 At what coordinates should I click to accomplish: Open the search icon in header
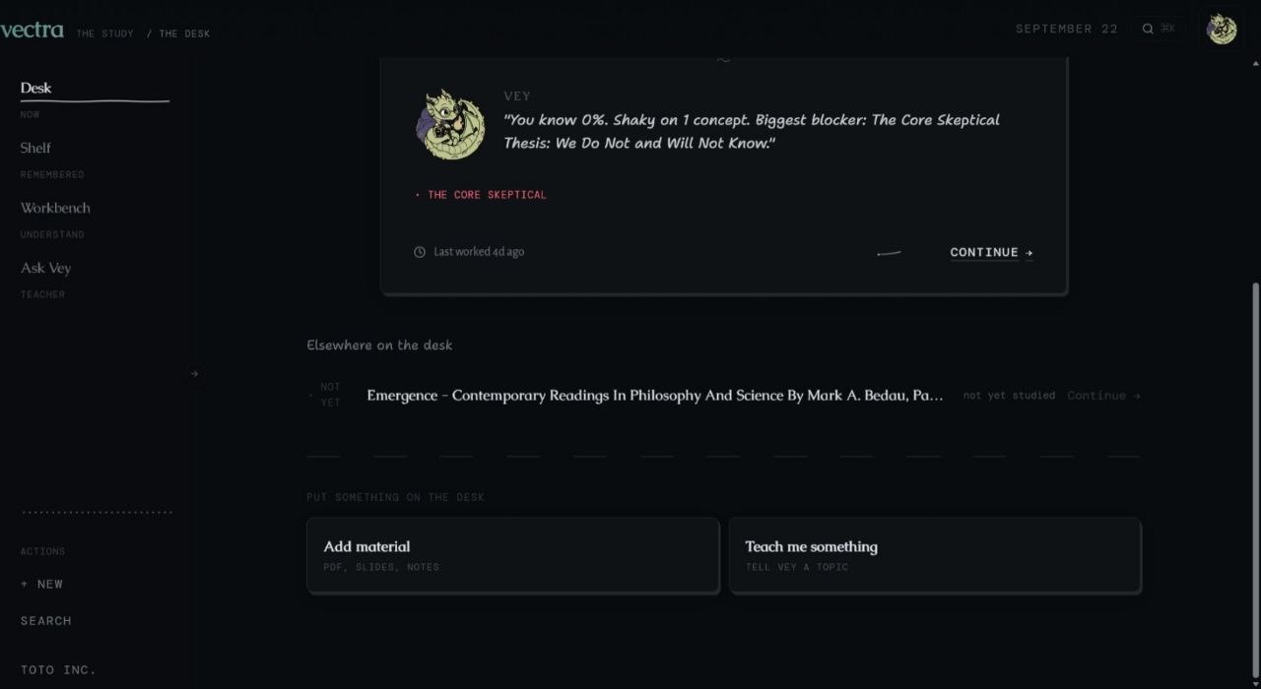click(1148, 29)
